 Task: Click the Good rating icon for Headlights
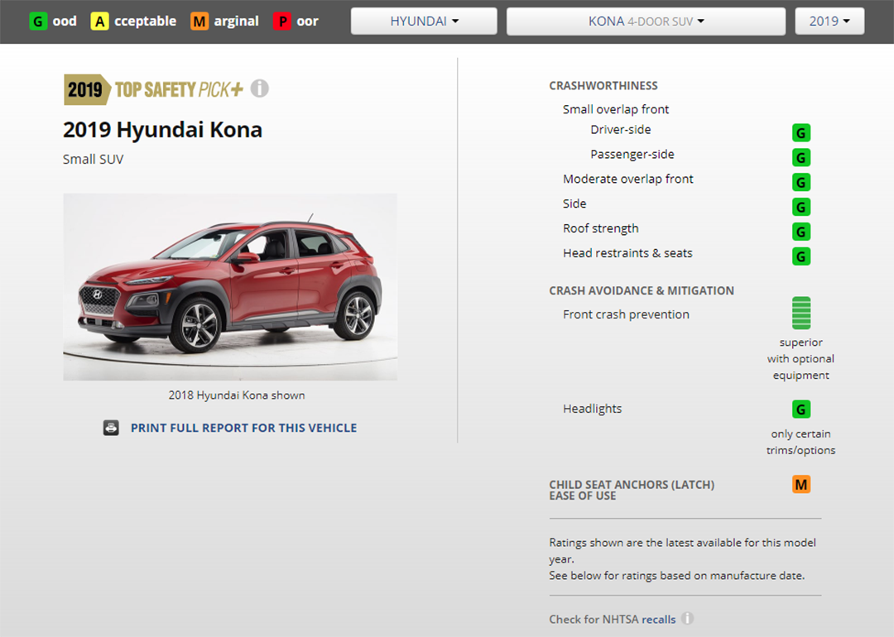801,409
